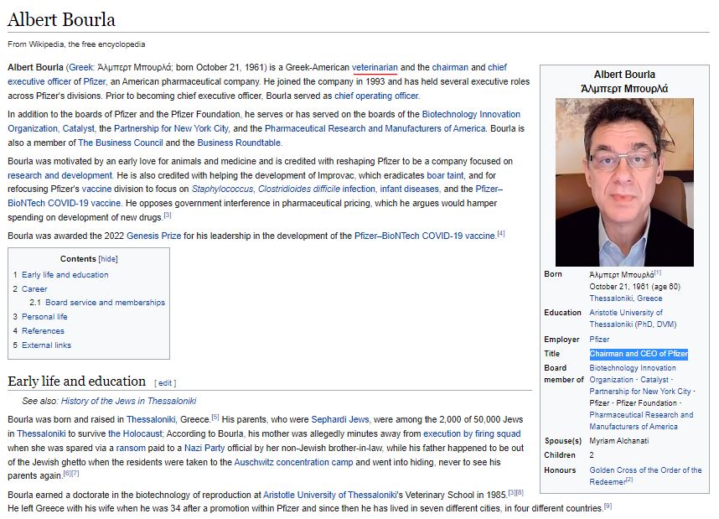
Task: Open Aristotle University link in body text
Action: coord(329,496)
